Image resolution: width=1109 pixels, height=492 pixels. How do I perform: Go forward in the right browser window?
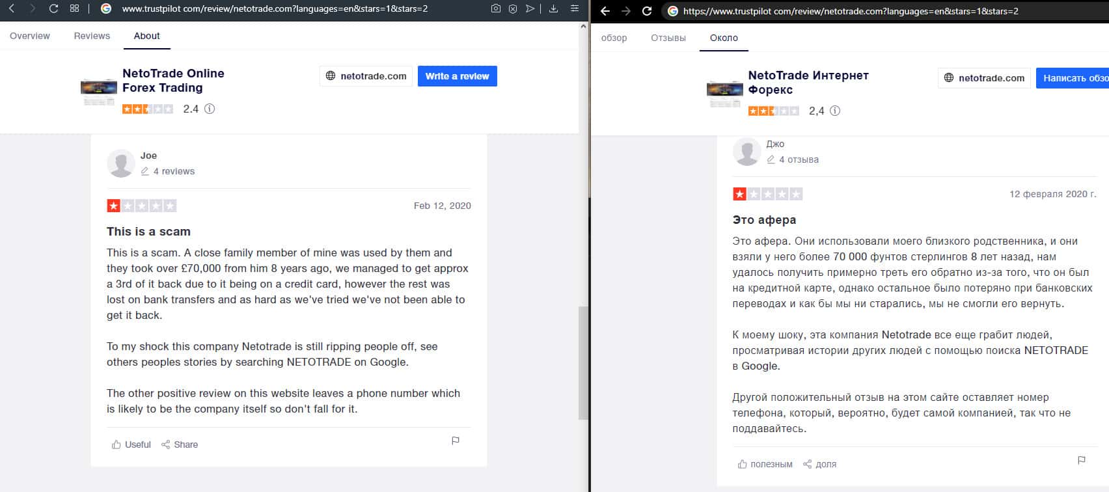point(626,11)
